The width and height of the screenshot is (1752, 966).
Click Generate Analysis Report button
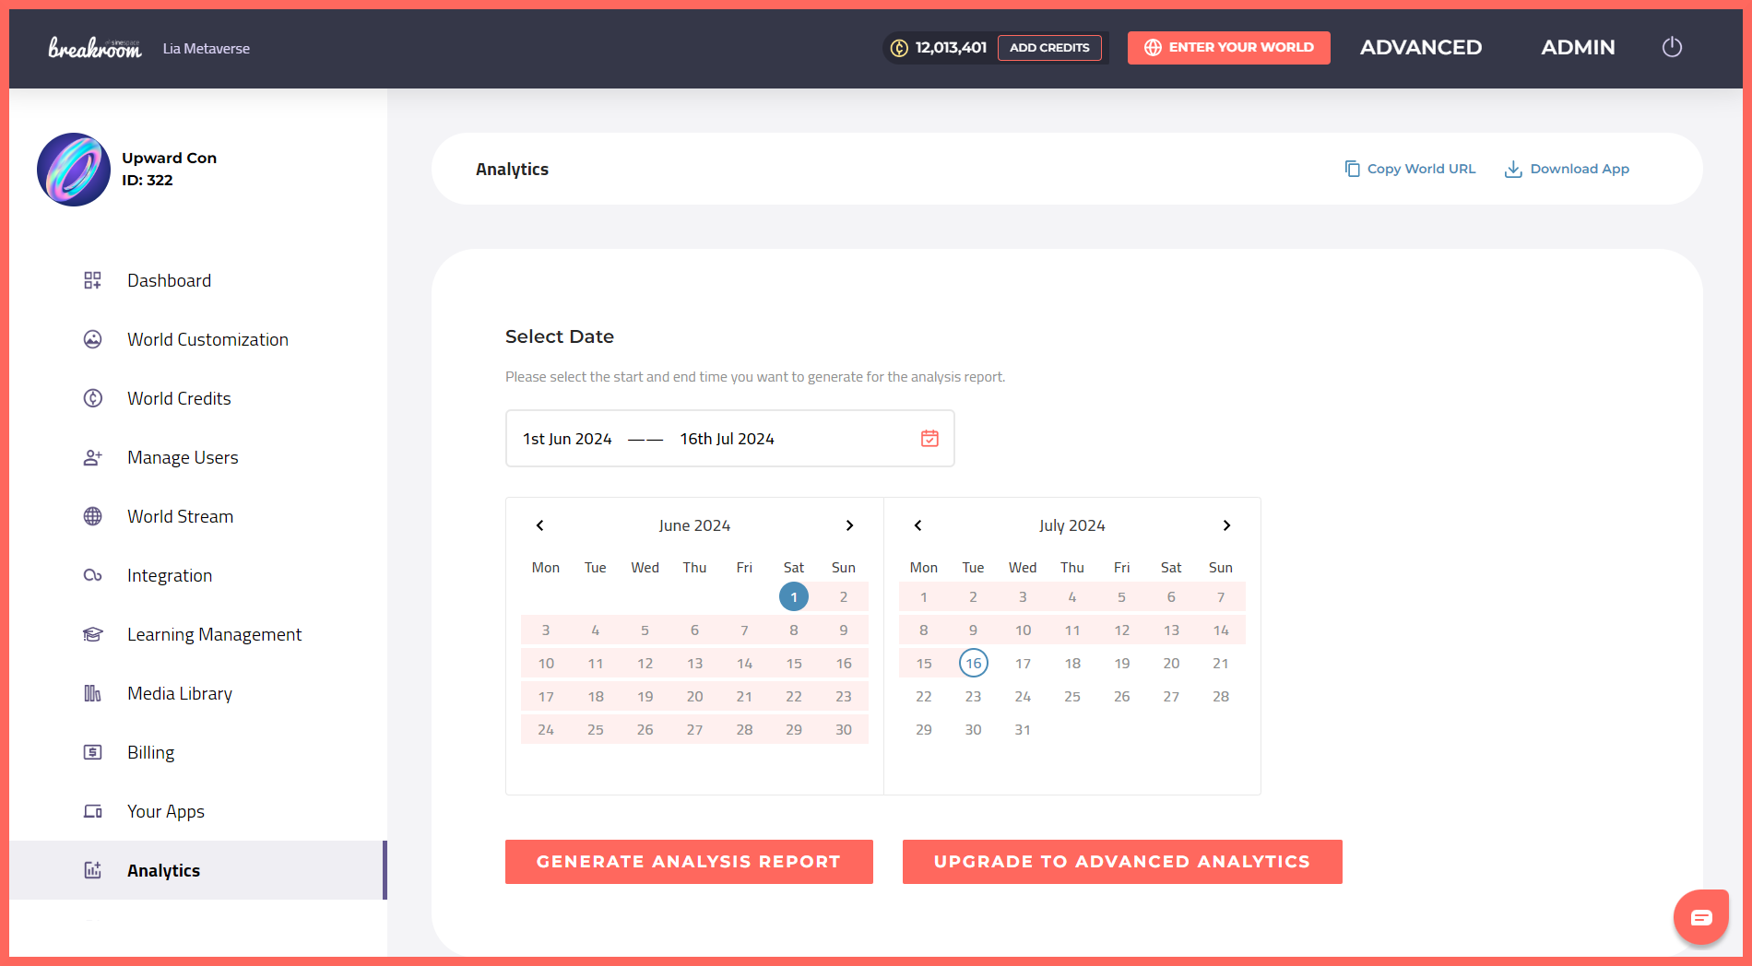coord(689,862)
